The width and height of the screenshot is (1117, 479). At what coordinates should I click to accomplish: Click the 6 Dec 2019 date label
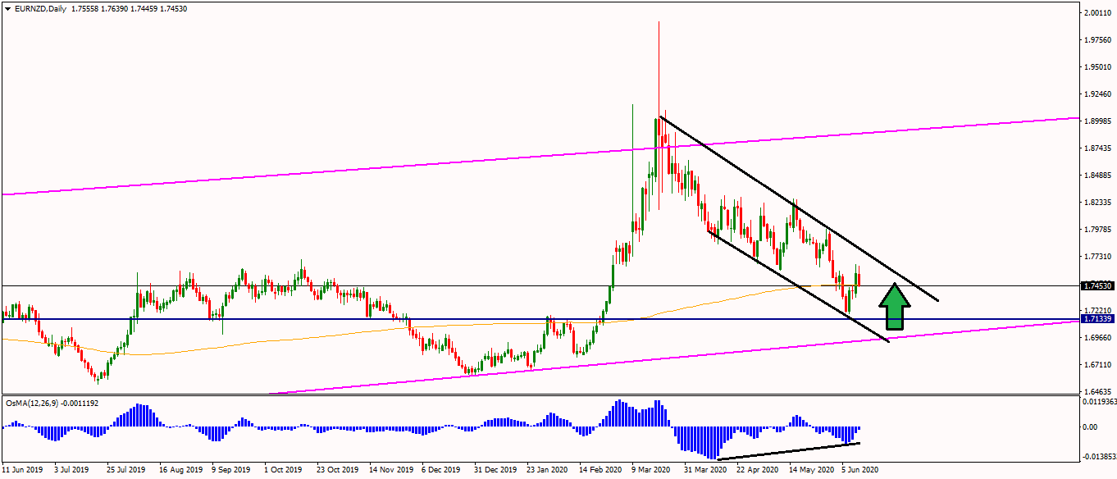(441, 470)
